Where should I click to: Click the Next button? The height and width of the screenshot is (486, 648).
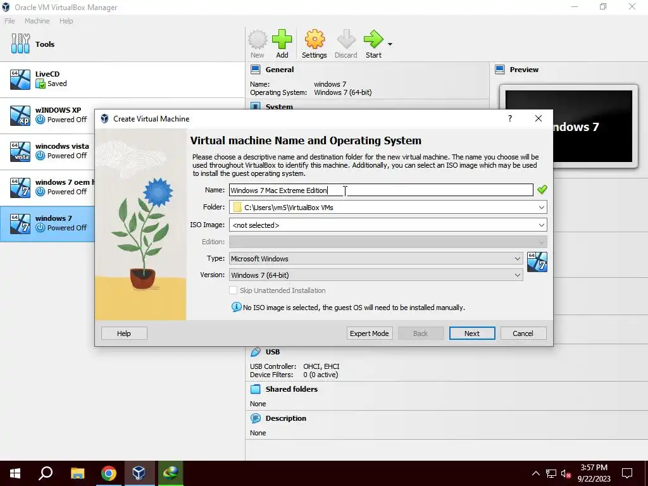tap(472, 333)
